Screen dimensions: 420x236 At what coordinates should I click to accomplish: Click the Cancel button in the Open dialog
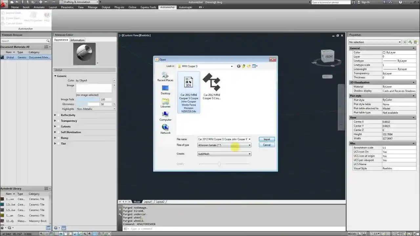[266, 145]
